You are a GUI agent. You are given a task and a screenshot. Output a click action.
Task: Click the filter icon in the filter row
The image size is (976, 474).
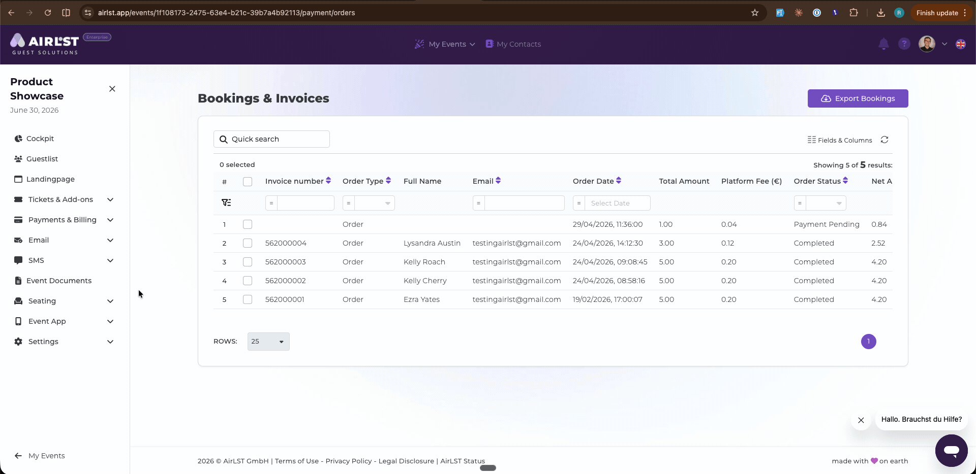point(226,203)
